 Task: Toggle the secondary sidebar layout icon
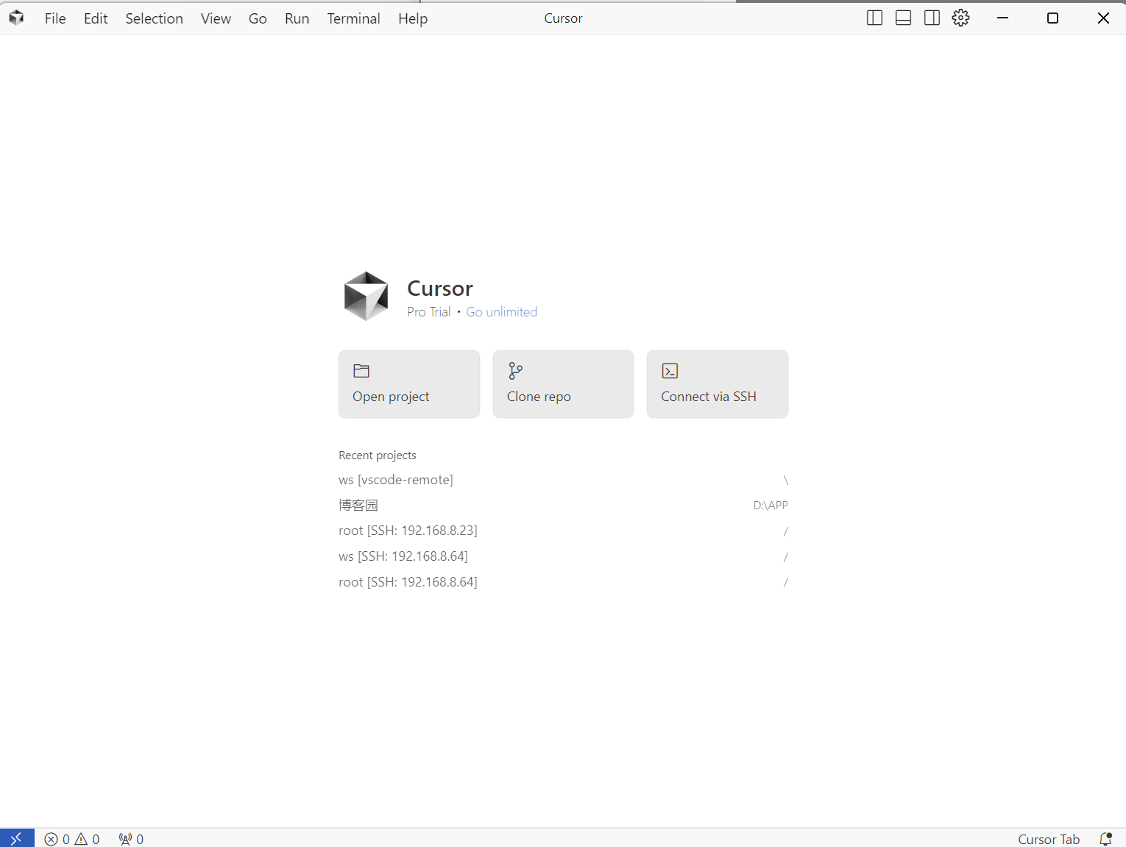[x=932, y=18]
